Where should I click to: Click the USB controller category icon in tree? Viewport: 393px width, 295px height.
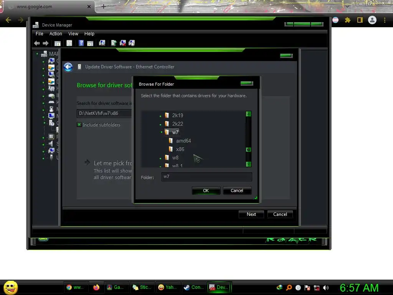(x=51, y=157)
